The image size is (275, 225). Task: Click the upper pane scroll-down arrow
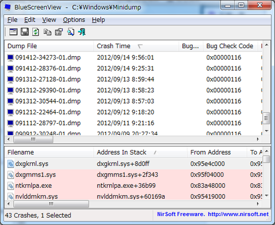266,131
